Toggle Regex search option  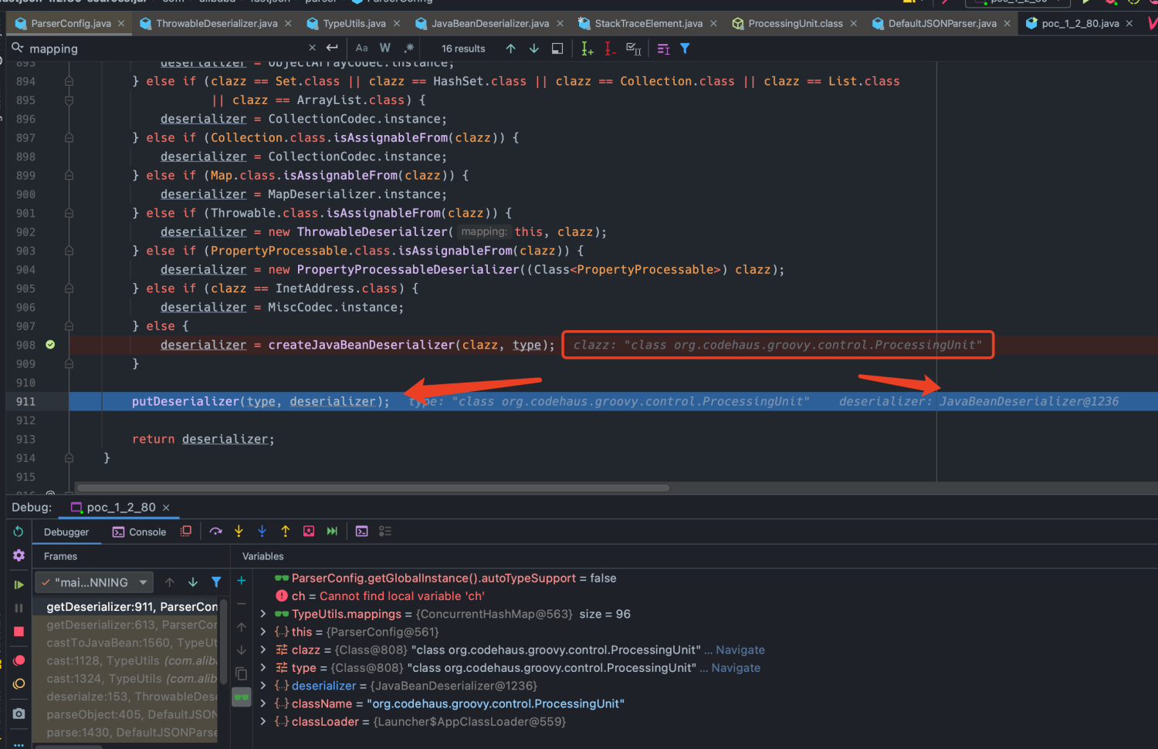pos(408,48)
